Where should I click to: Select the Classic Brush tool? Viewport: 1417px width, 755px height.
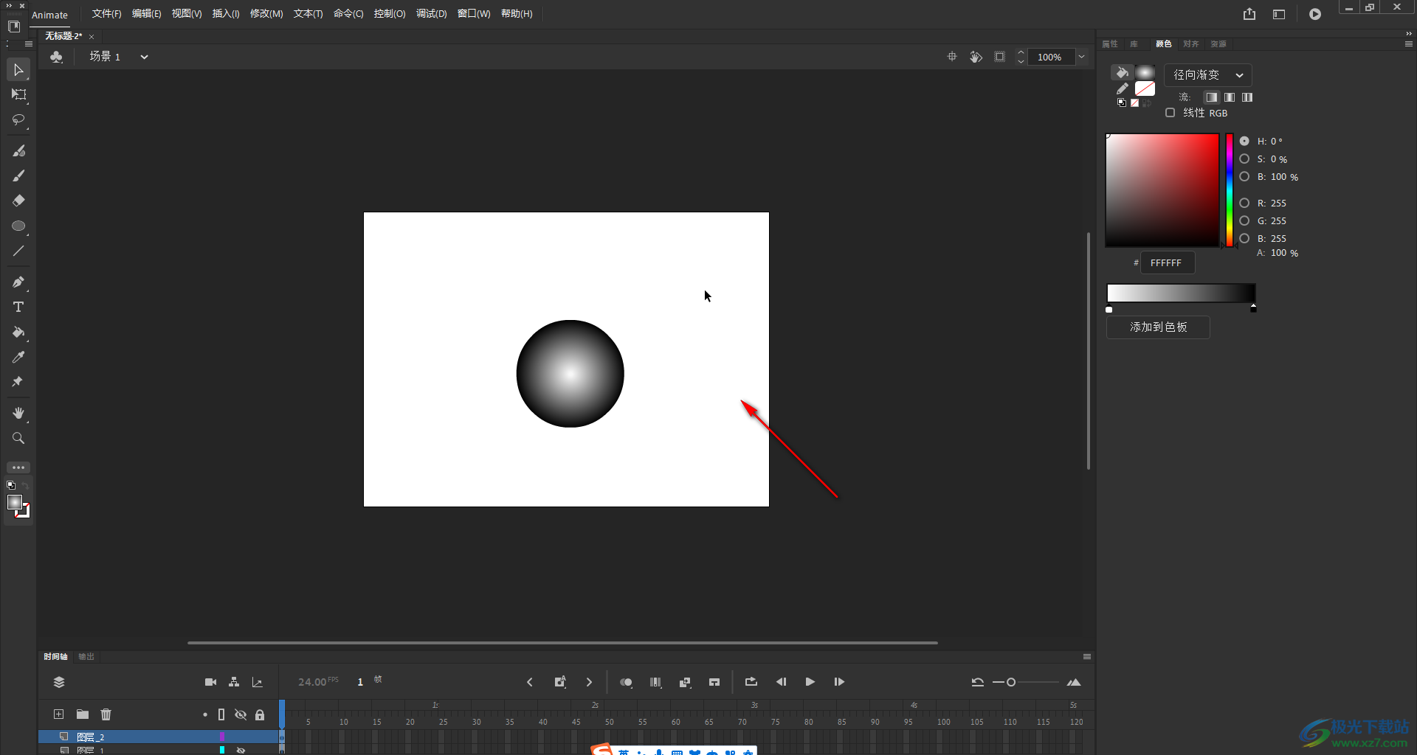(18, 175)
